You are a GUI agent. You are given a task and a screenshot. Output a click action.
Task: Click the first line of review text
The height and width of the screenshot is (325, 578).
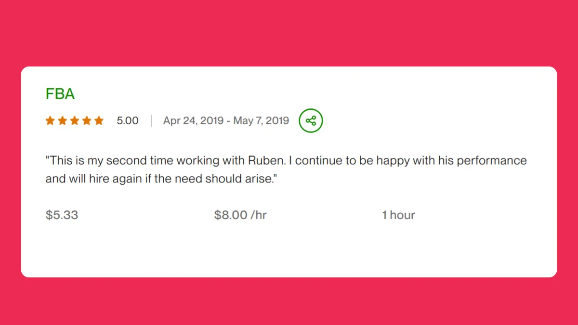pyautogui.click(x=286, y=160)
